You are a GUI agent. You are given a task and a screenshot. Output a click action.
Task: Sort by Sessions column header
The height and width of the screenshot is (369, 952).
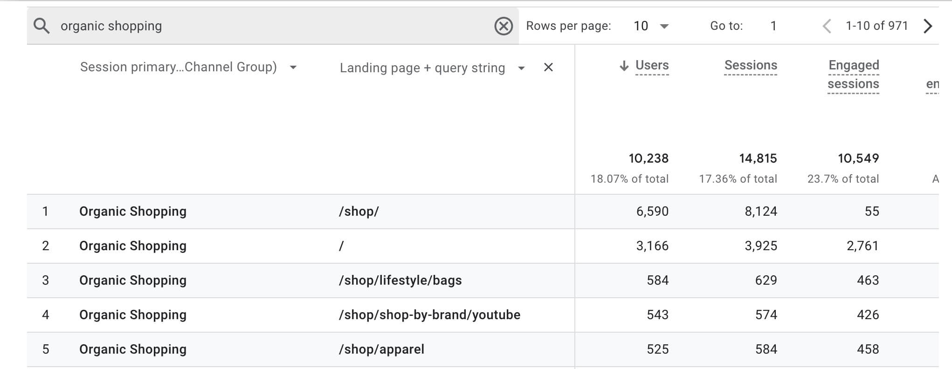point(751,65)
